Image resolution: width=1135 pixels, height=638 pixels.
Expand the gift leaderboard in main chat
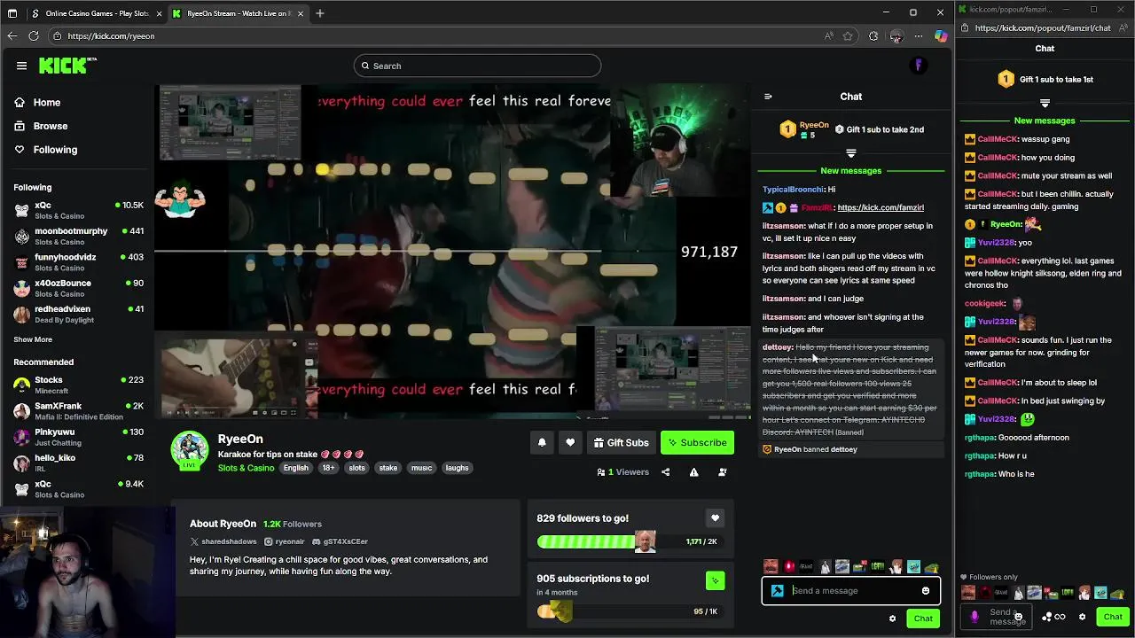(851, 154)
